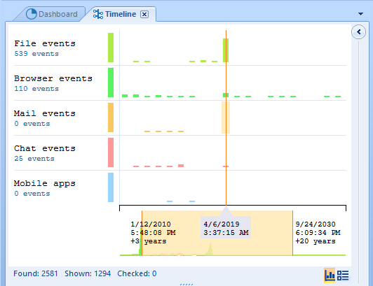Open the 539 events file link
The image size is (373, 286).
coord(36,54)
